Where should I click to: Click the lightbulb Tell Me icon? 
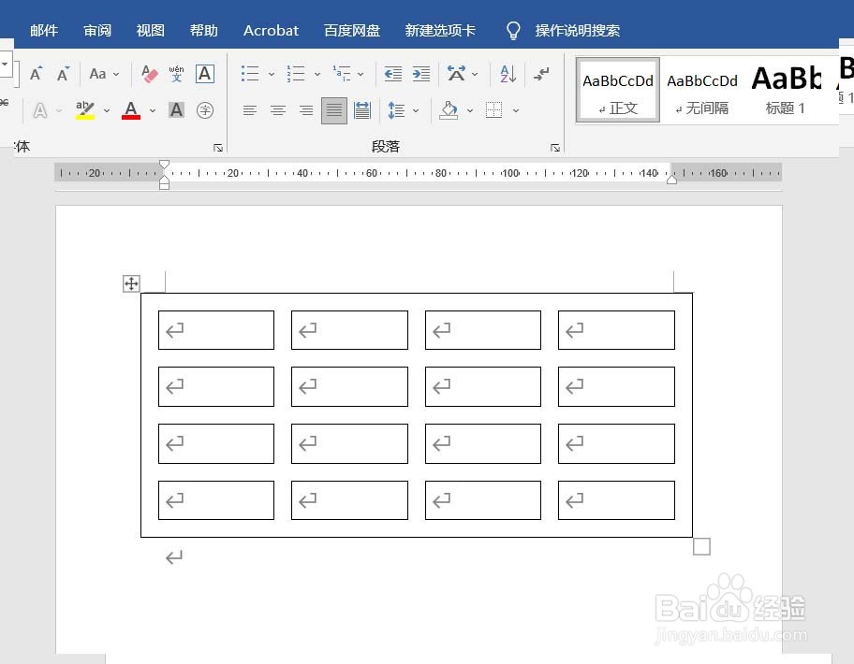click(x=513, y=31)
